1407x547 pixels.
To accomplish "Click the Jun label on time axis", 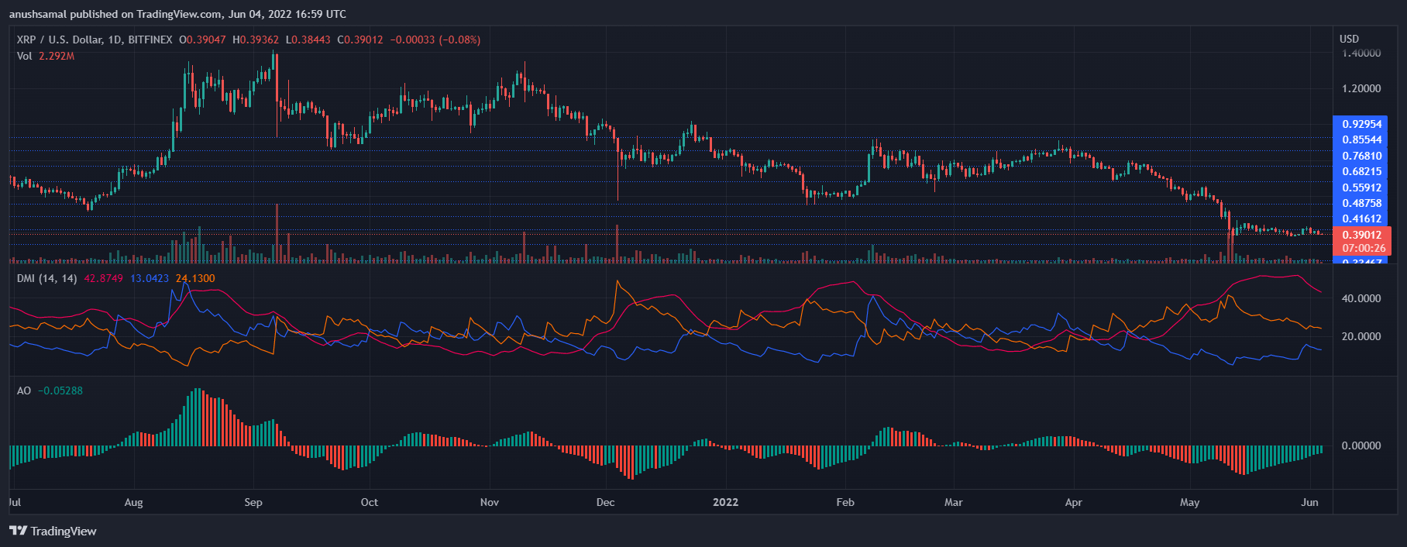I will tap(1309, 502).
